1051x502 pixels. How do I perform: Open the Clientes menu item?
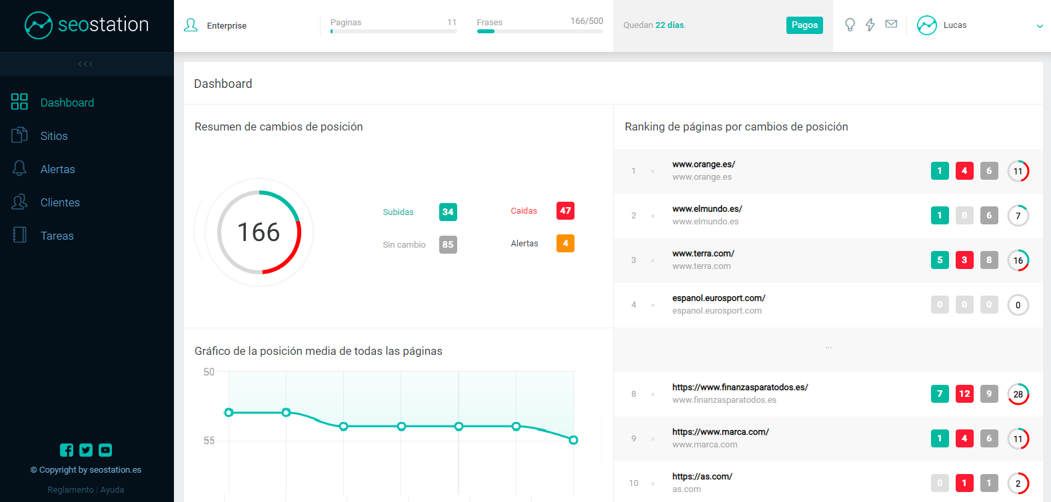click(x=60, y=202)
